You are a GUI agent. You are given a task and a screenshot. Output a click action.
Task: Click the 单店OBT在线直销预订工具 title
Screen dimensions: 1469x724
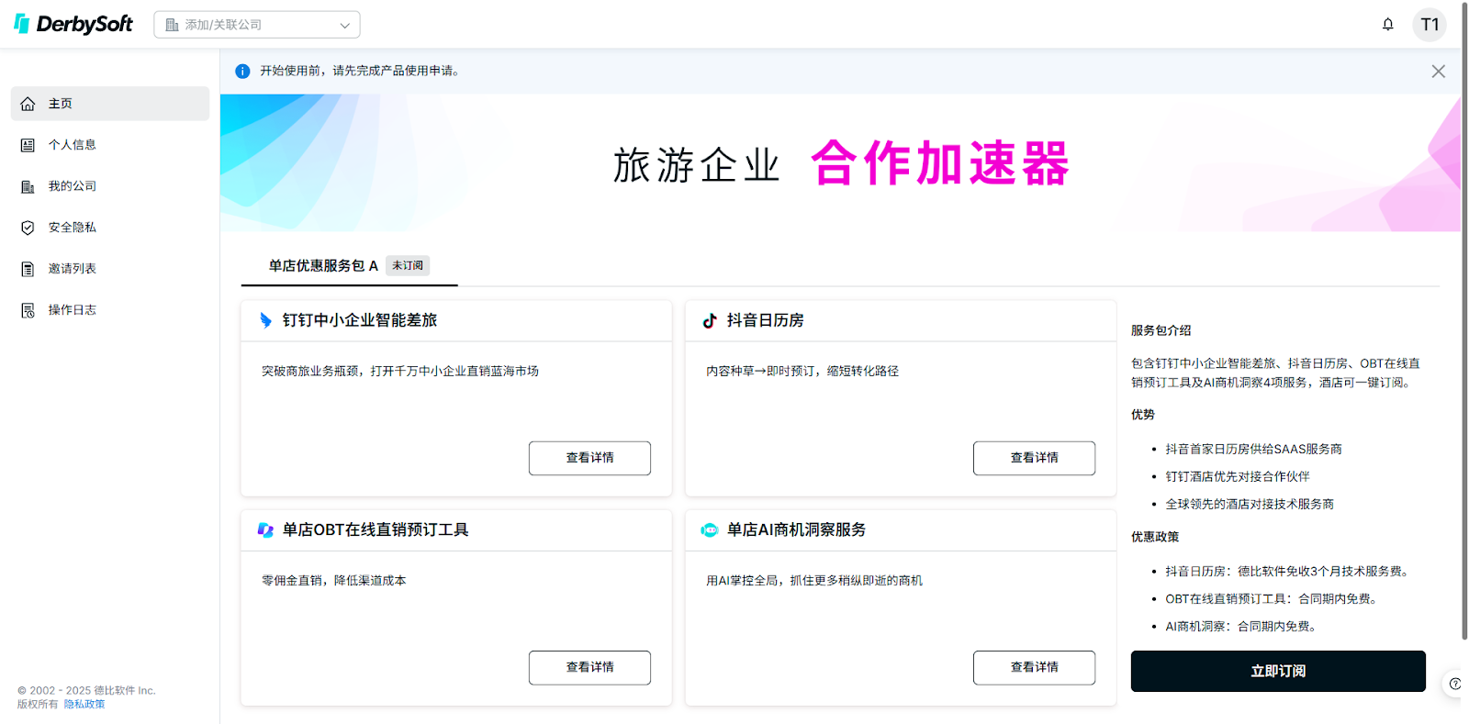(376, 529)
